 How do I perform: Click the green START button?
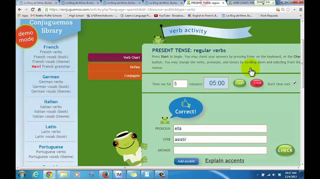pos(240,83)
